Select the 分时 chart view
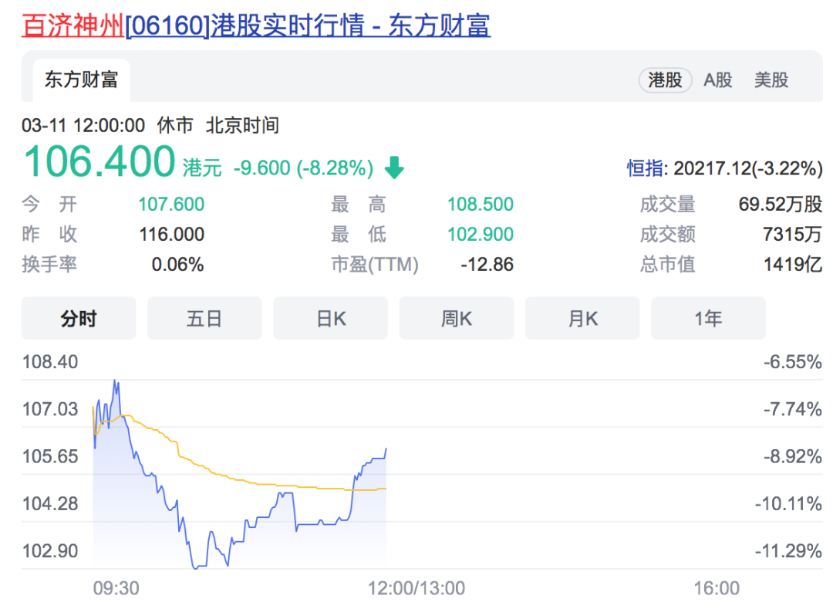The width and height of the screenshot is (833, 609). click(78, 318)
